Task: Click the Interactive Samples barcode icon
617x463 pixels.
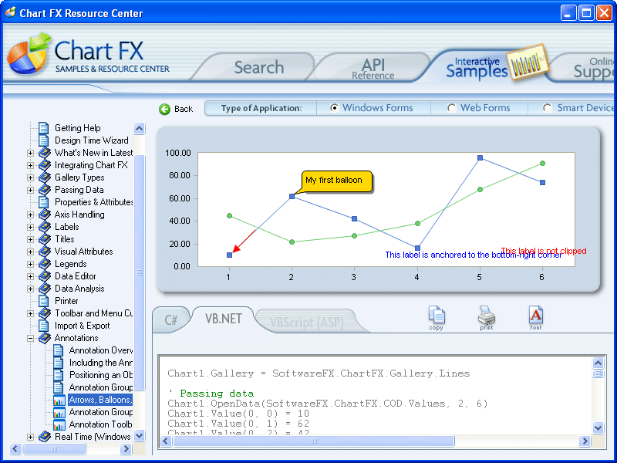Action: (x=528, y=62)
